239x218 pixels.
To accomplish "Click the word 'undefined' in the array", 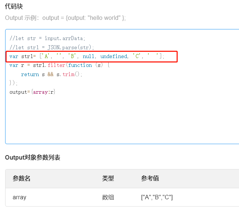I will tap(113, 56).
